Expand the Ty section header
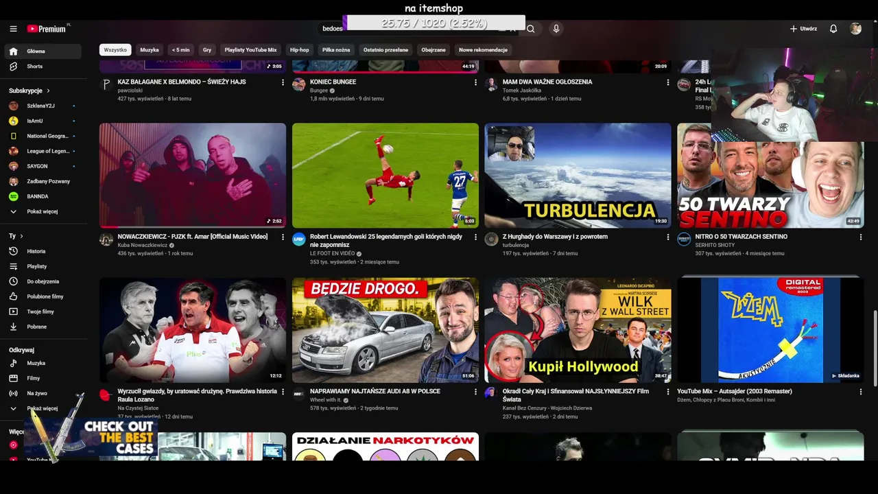Image resolution: width=878 pixels, height=494 pixels. point(16,235)
